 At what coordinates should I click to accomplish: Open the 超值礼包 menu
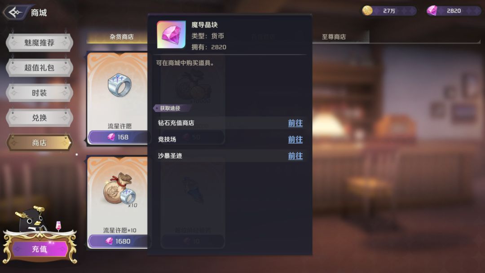click(39, 68)
